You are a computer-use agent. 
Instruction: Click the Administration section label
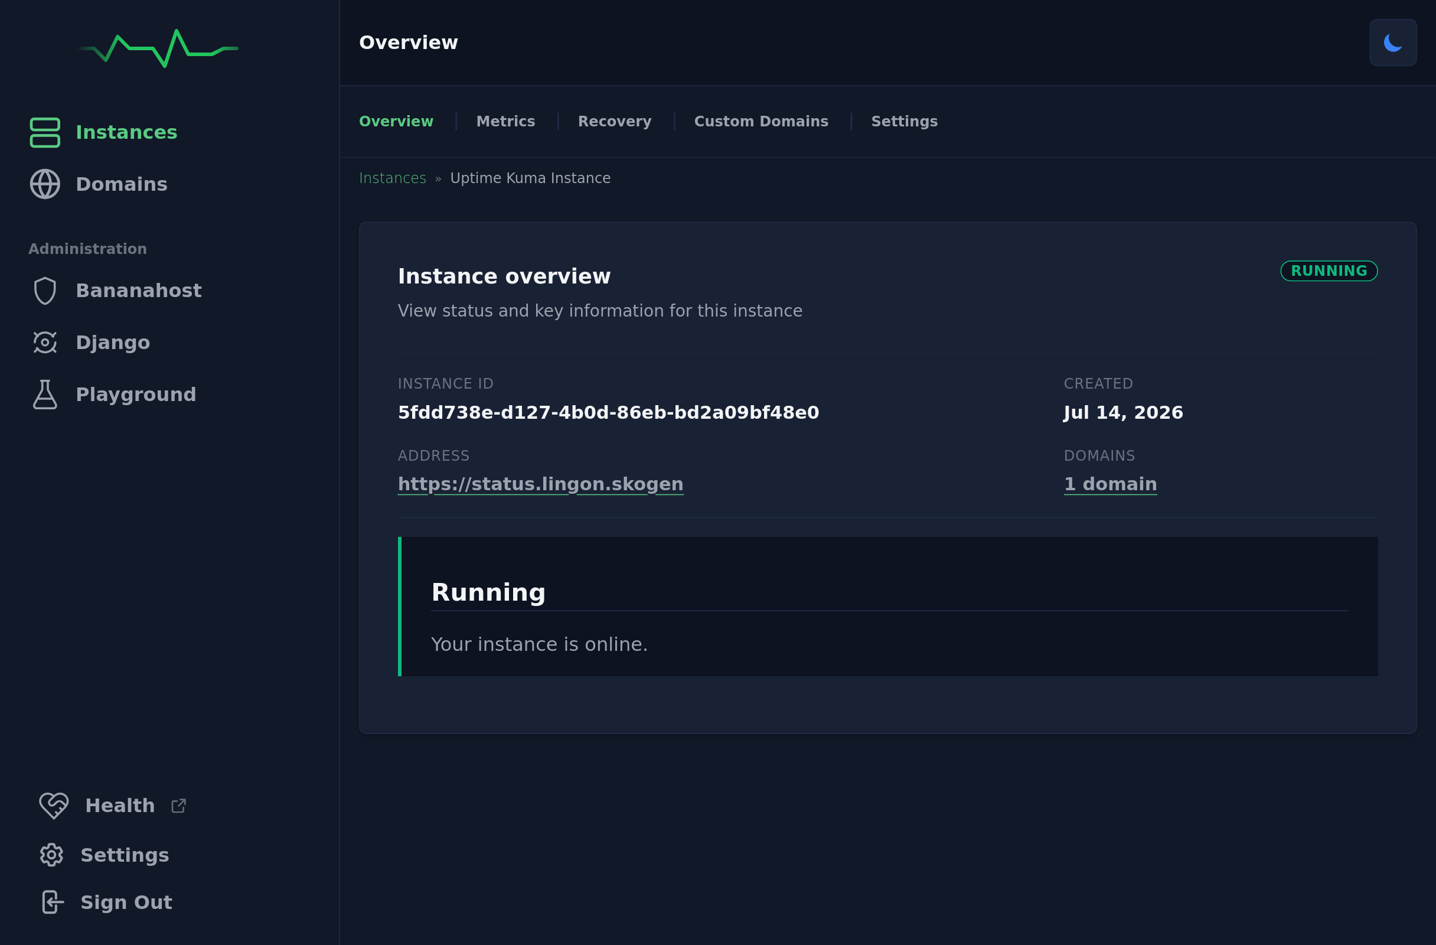coord(87,249)
